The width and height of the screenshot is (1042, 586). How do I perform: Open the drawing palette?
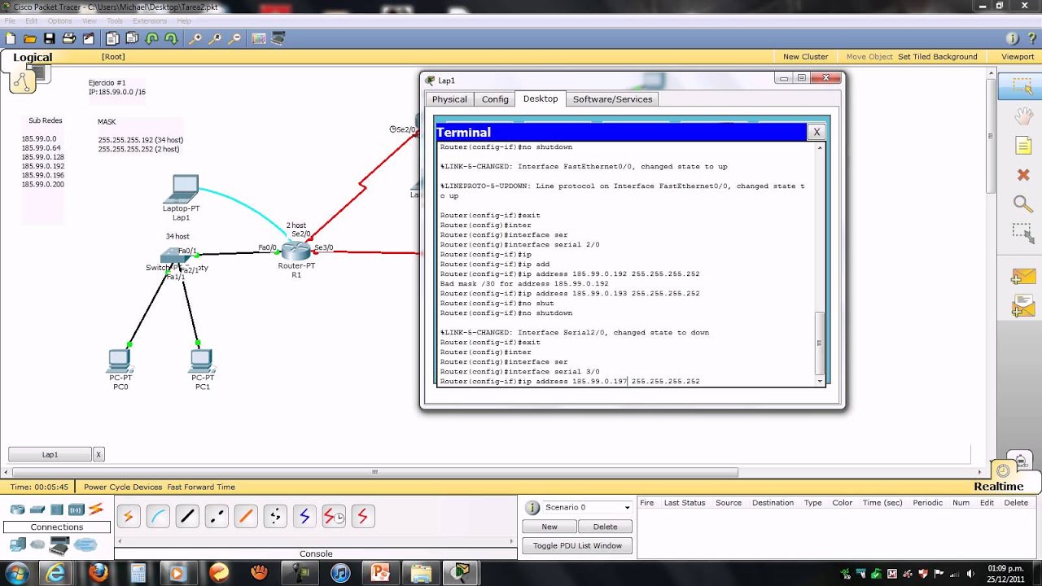point(259,38)
